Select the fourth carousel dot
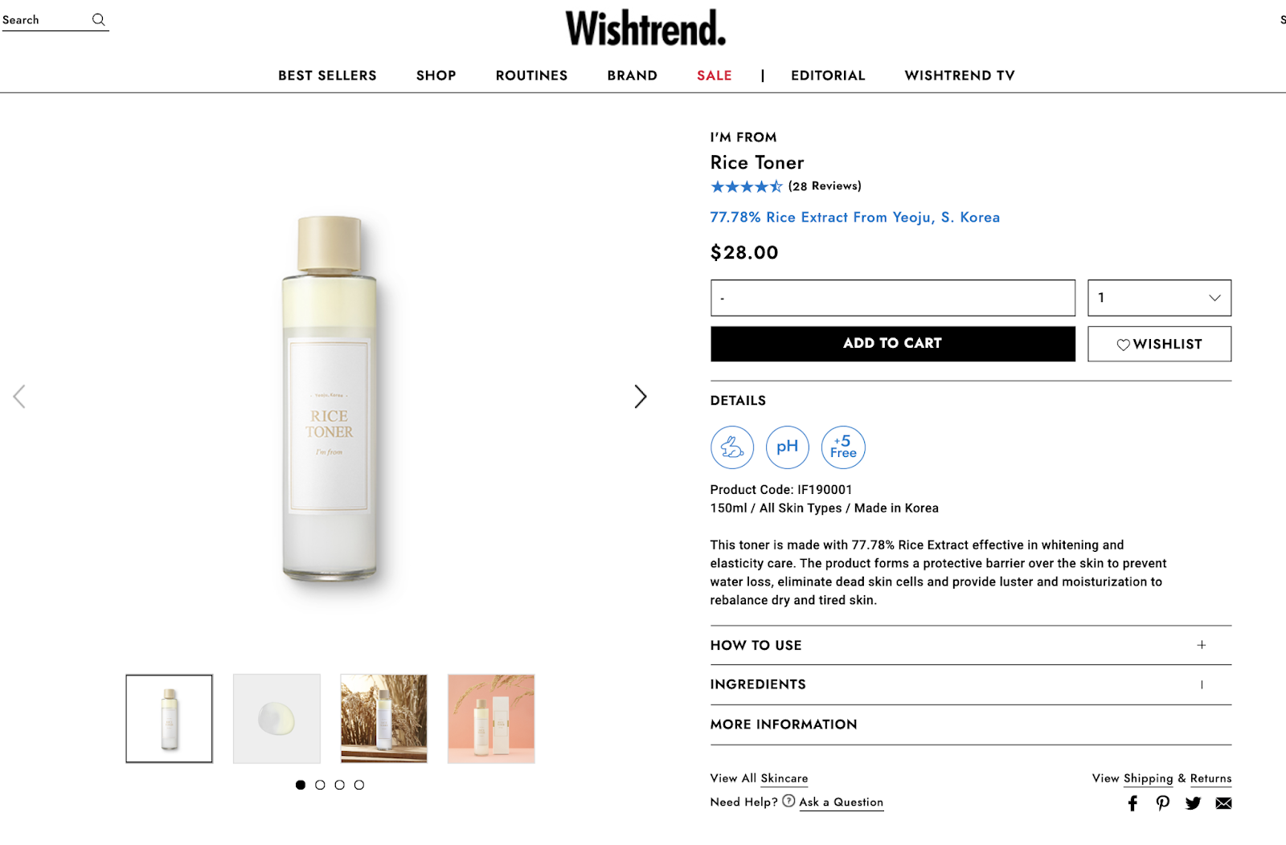Screen dimensions: 1286x845 [359, 785]
